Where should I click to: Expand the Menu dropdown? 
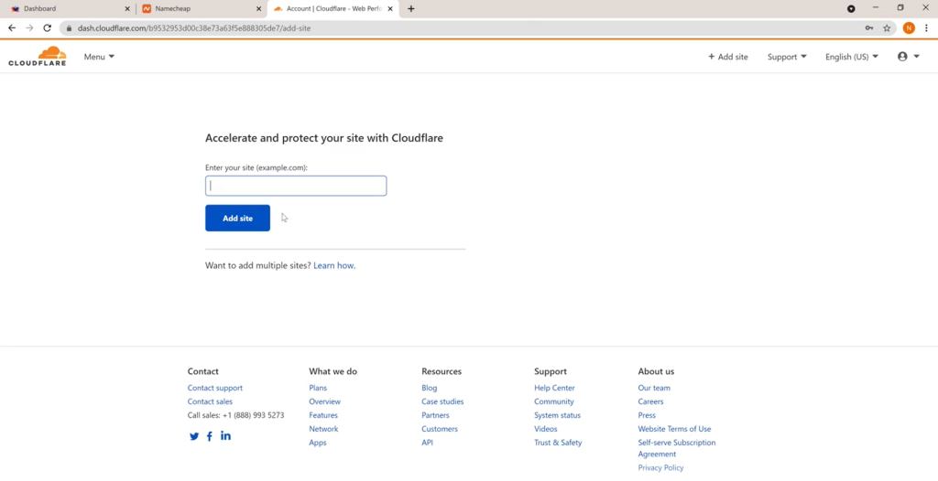point(99,57)
